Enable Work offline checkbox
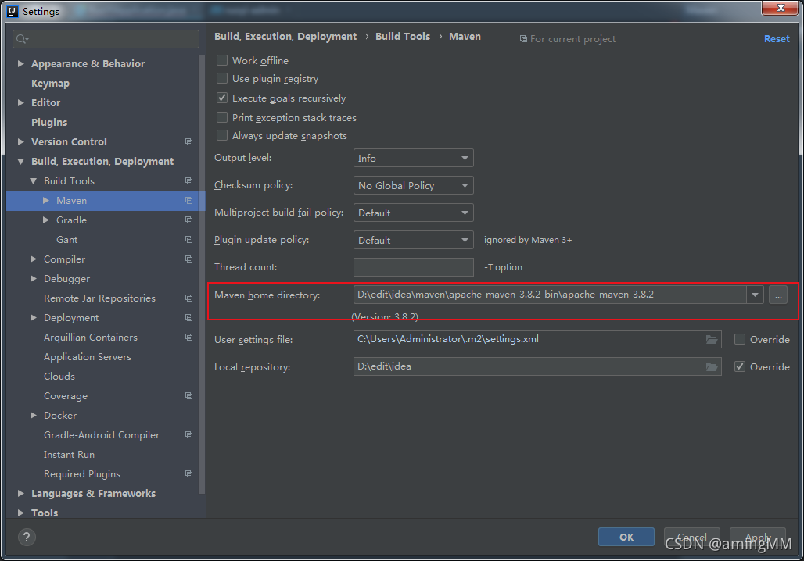Image resolution: width=804 pixels, height=561 pixels. coord(222,60)
